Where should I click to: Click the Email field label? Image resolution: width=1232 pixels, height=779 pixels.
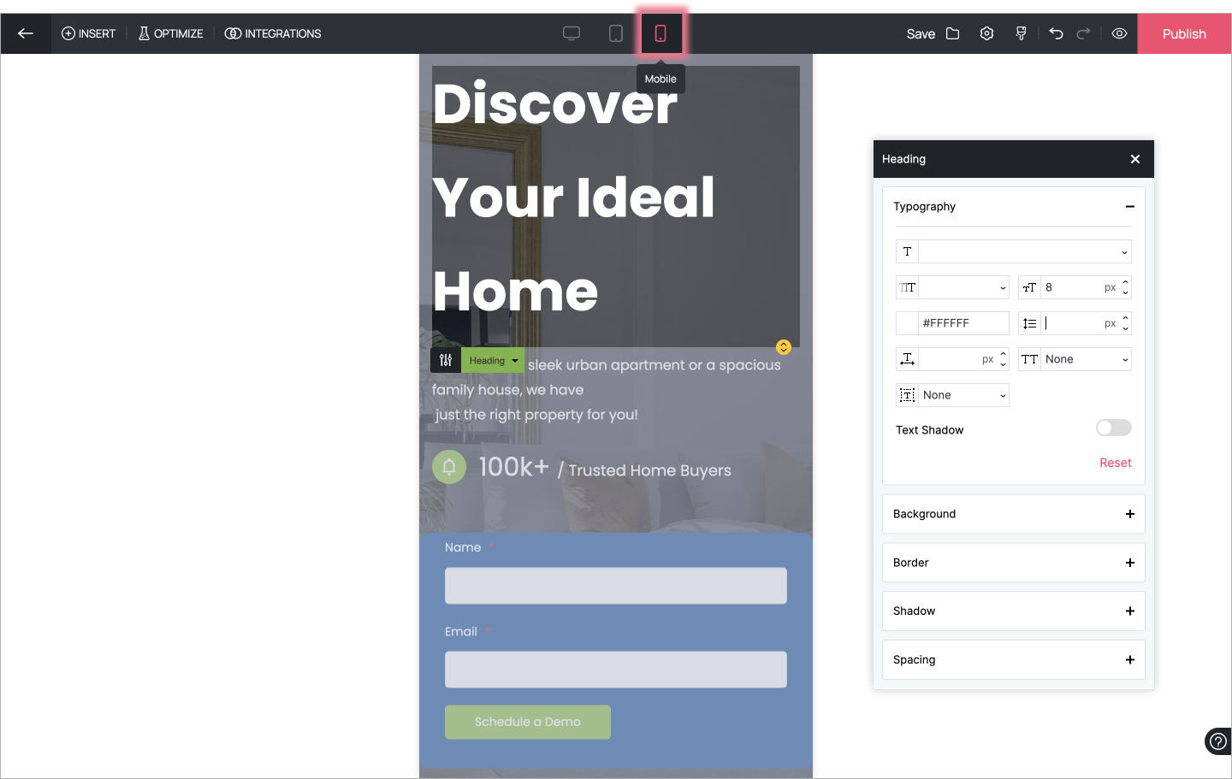click(x=461, y=631)
